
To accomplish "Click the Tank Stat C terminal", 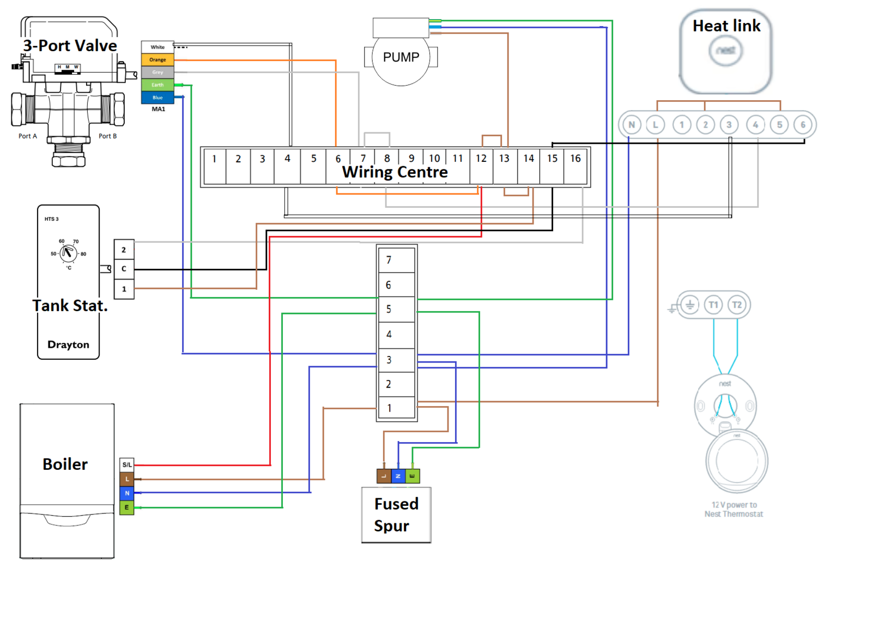I will (x=124, y=269).
